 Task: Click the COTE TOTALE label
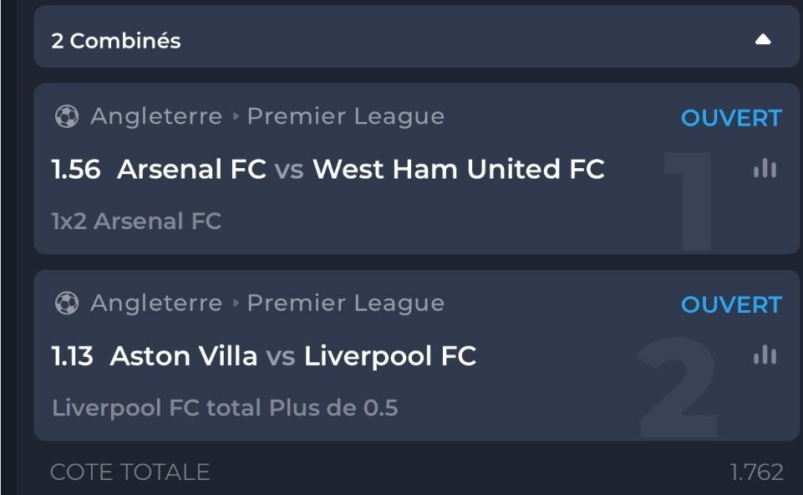[x=130, y=472]
